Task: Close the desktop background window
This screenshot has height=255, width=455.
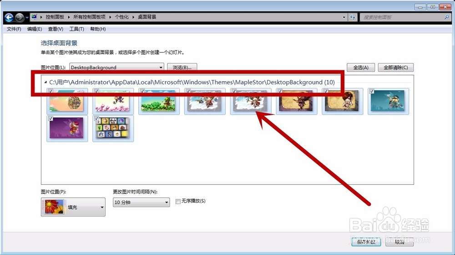Action: tap(445, 7)
